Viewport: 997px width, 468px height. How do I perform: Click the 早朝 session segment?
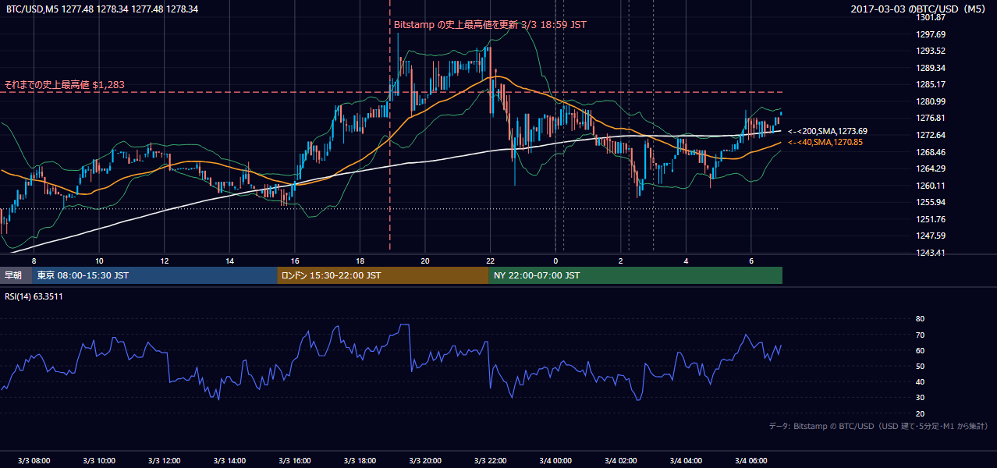coord(16,275)
